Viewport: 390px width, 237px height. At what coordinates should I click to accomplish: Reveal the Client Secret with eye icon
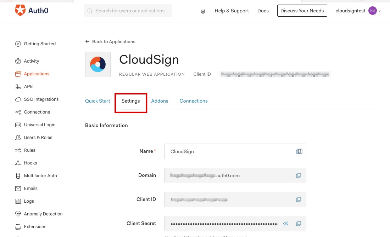tap(285, 224)
